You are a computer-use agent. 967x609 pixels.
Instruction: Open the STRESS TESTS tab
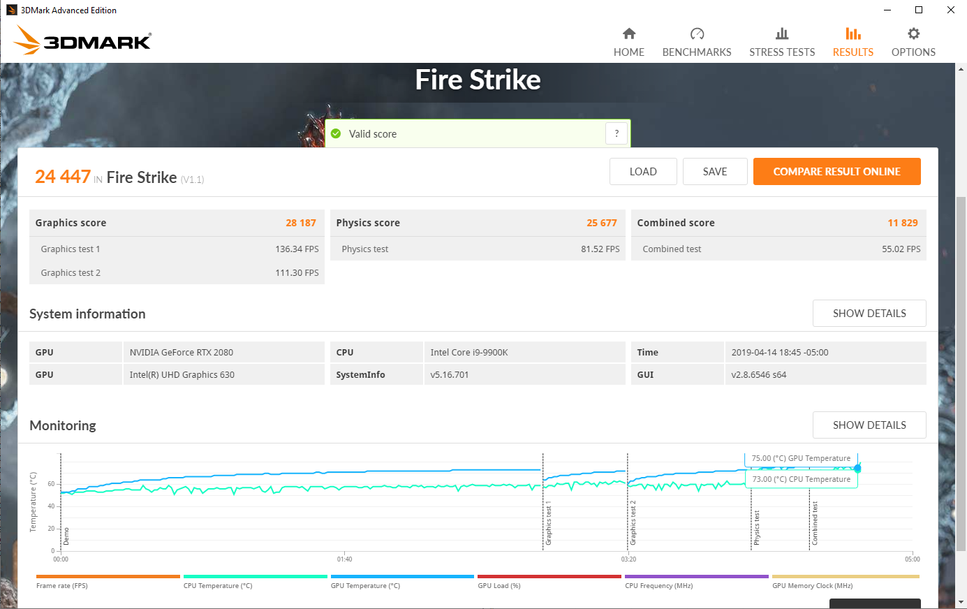click(x=782, y=52)
